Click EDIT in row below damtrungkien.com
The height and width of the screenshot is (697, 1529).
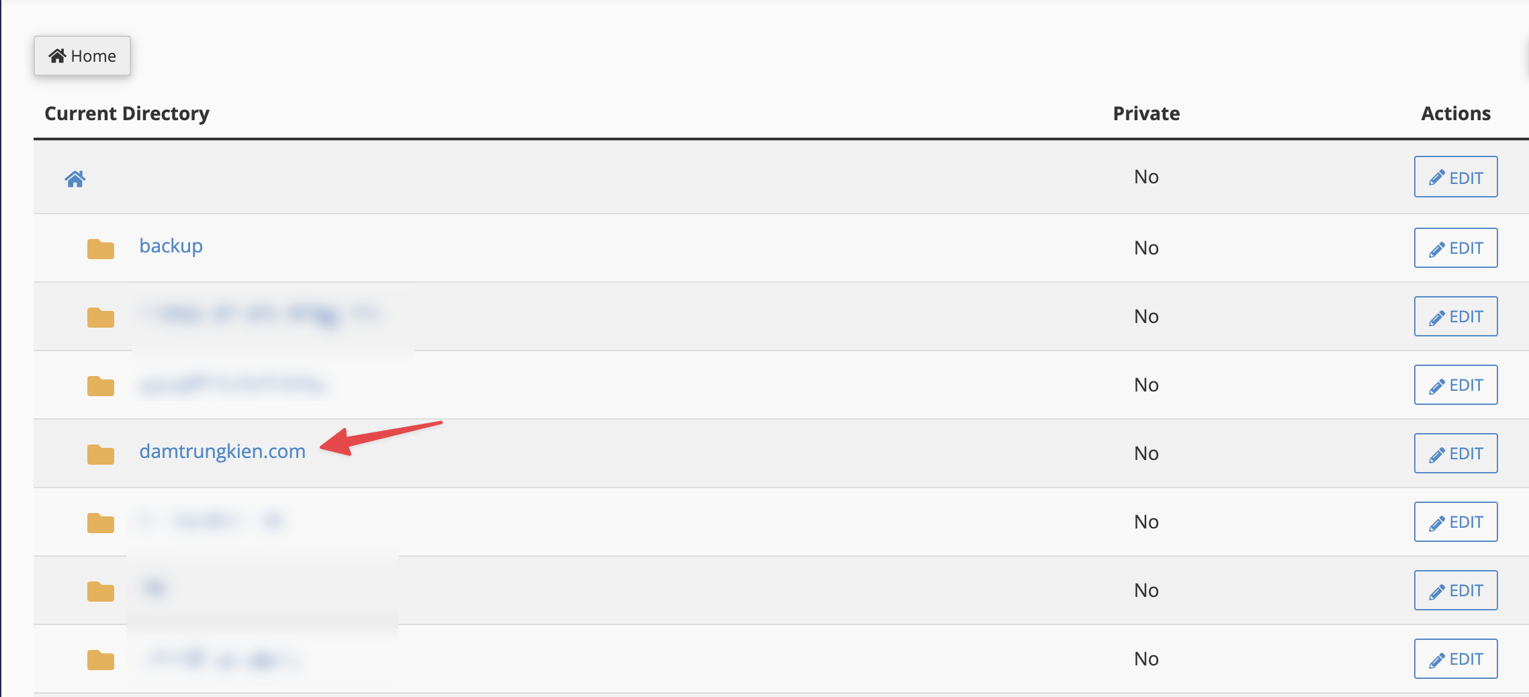click(x=1456, y=522)
